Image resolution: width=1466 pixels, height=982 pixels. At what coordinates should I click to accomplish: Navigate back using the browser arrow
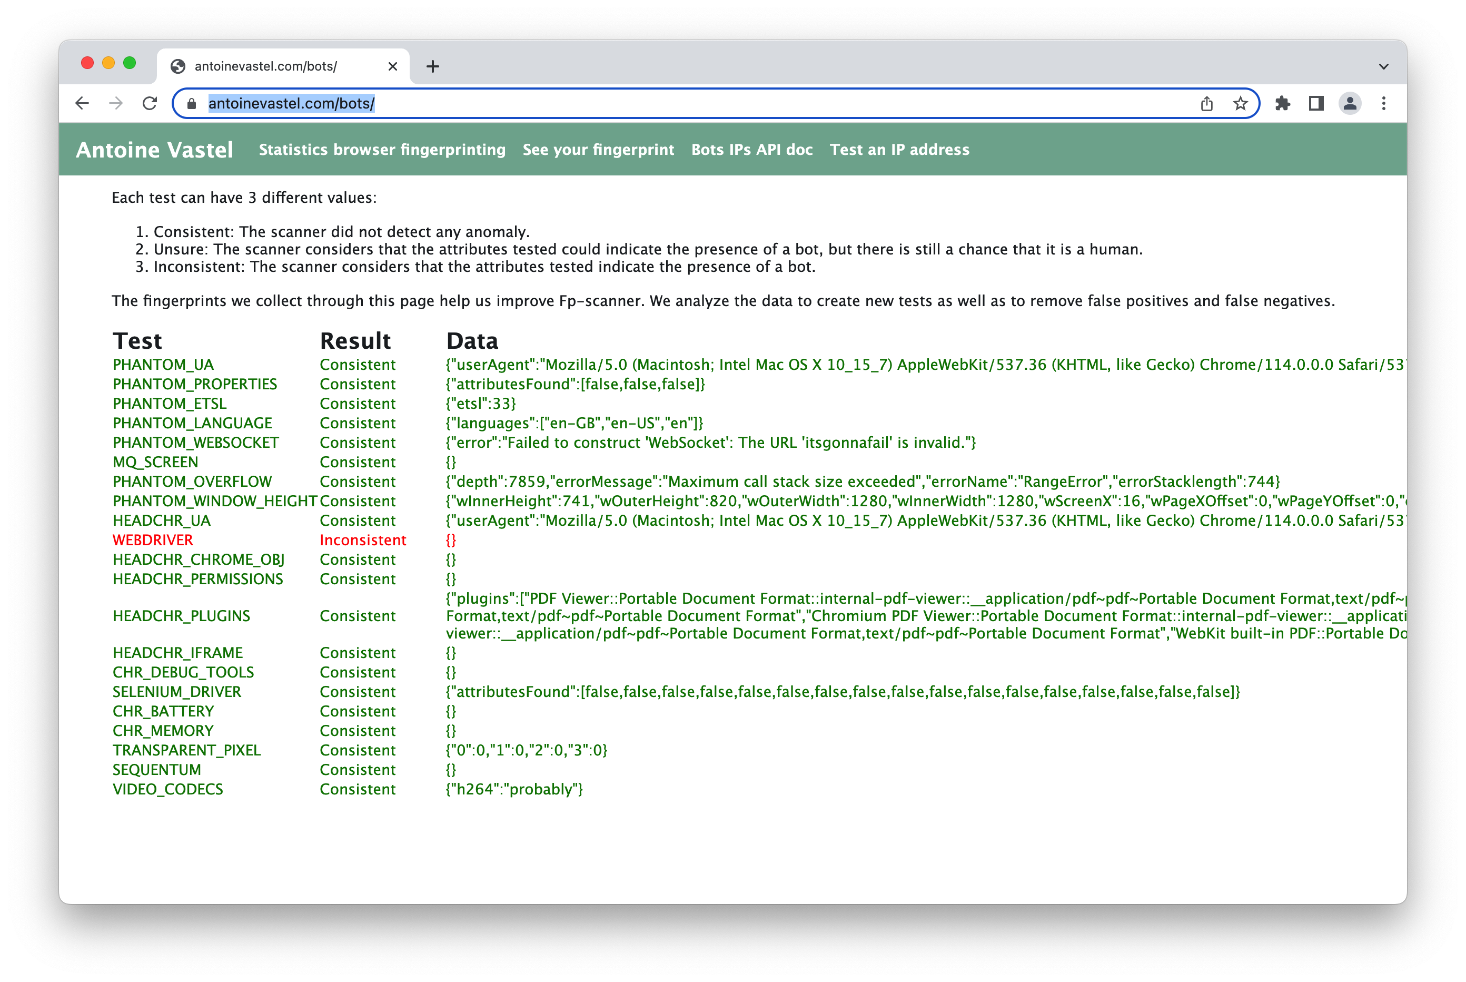(x=83, y=103)
